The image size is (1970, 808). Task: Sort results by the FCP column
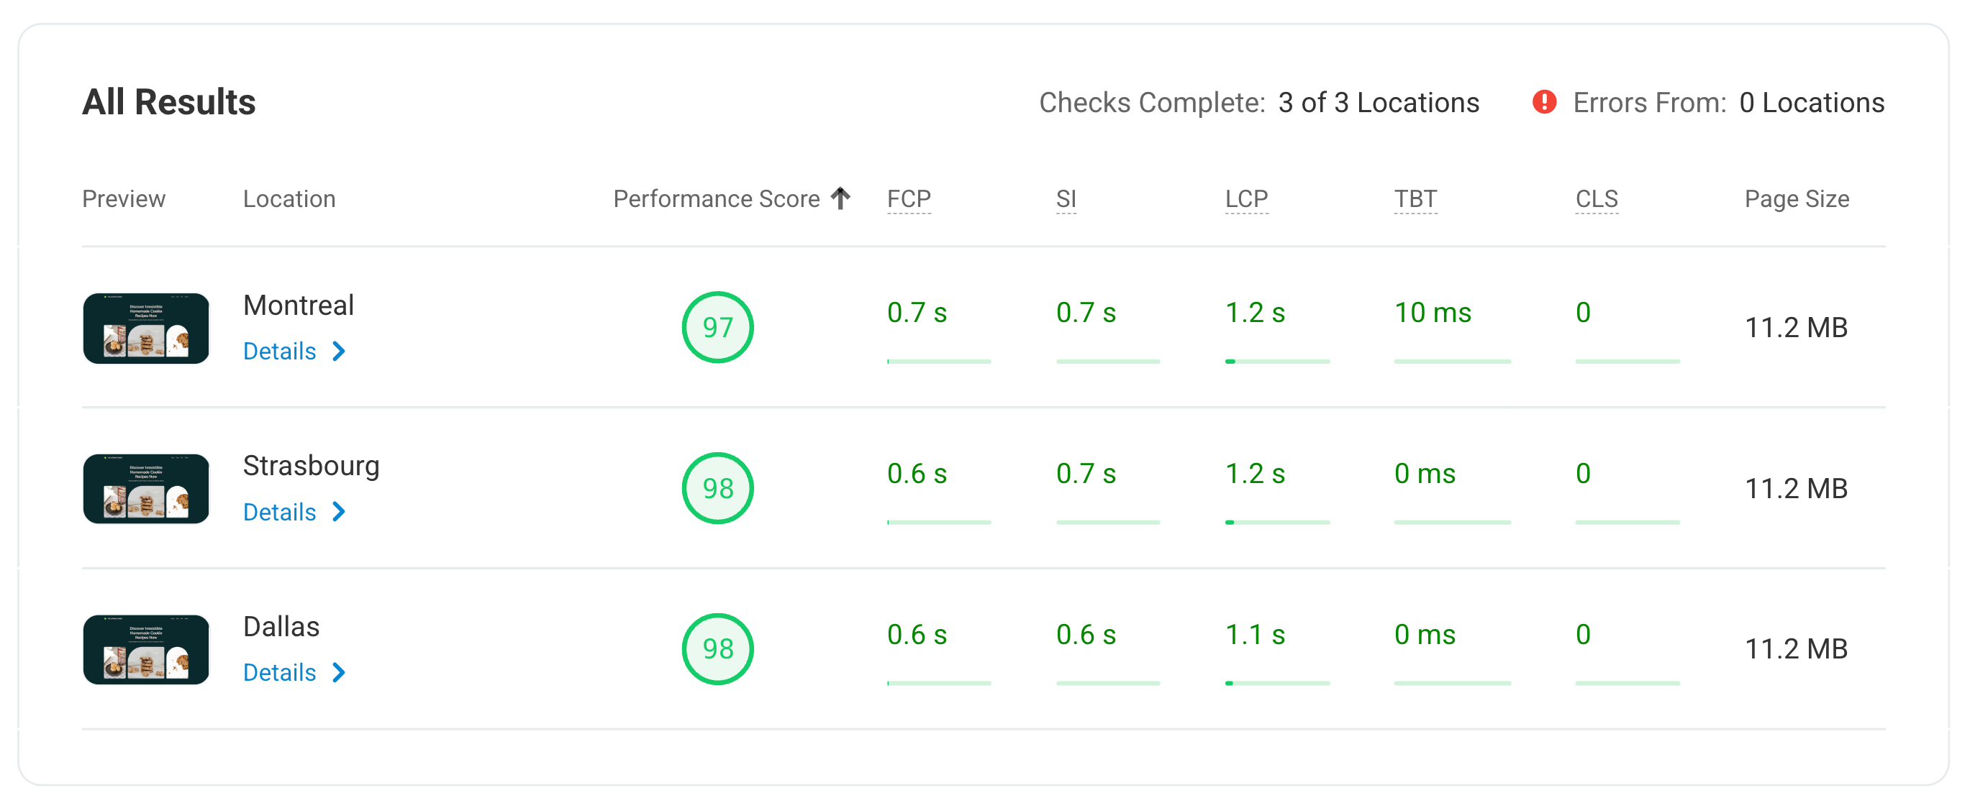click(909, 198)
